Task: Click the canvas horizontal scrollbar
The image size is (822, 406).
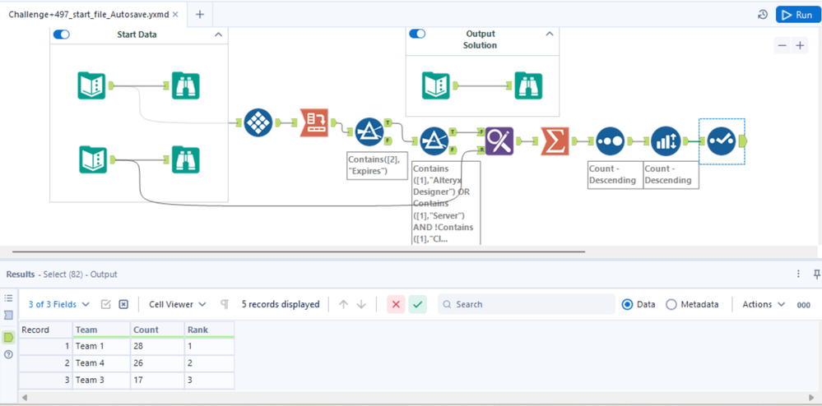Action: point(299,251)
